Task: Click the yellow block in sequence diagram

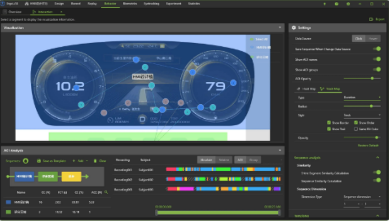Action: (x=71, y=176)
